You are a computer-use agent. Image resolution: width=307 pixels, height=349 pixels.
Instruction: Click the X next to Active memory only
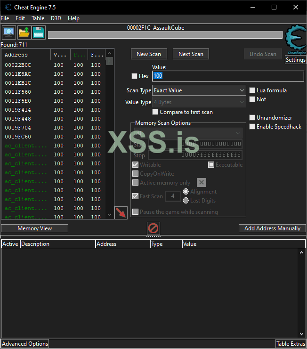[202, 183]
